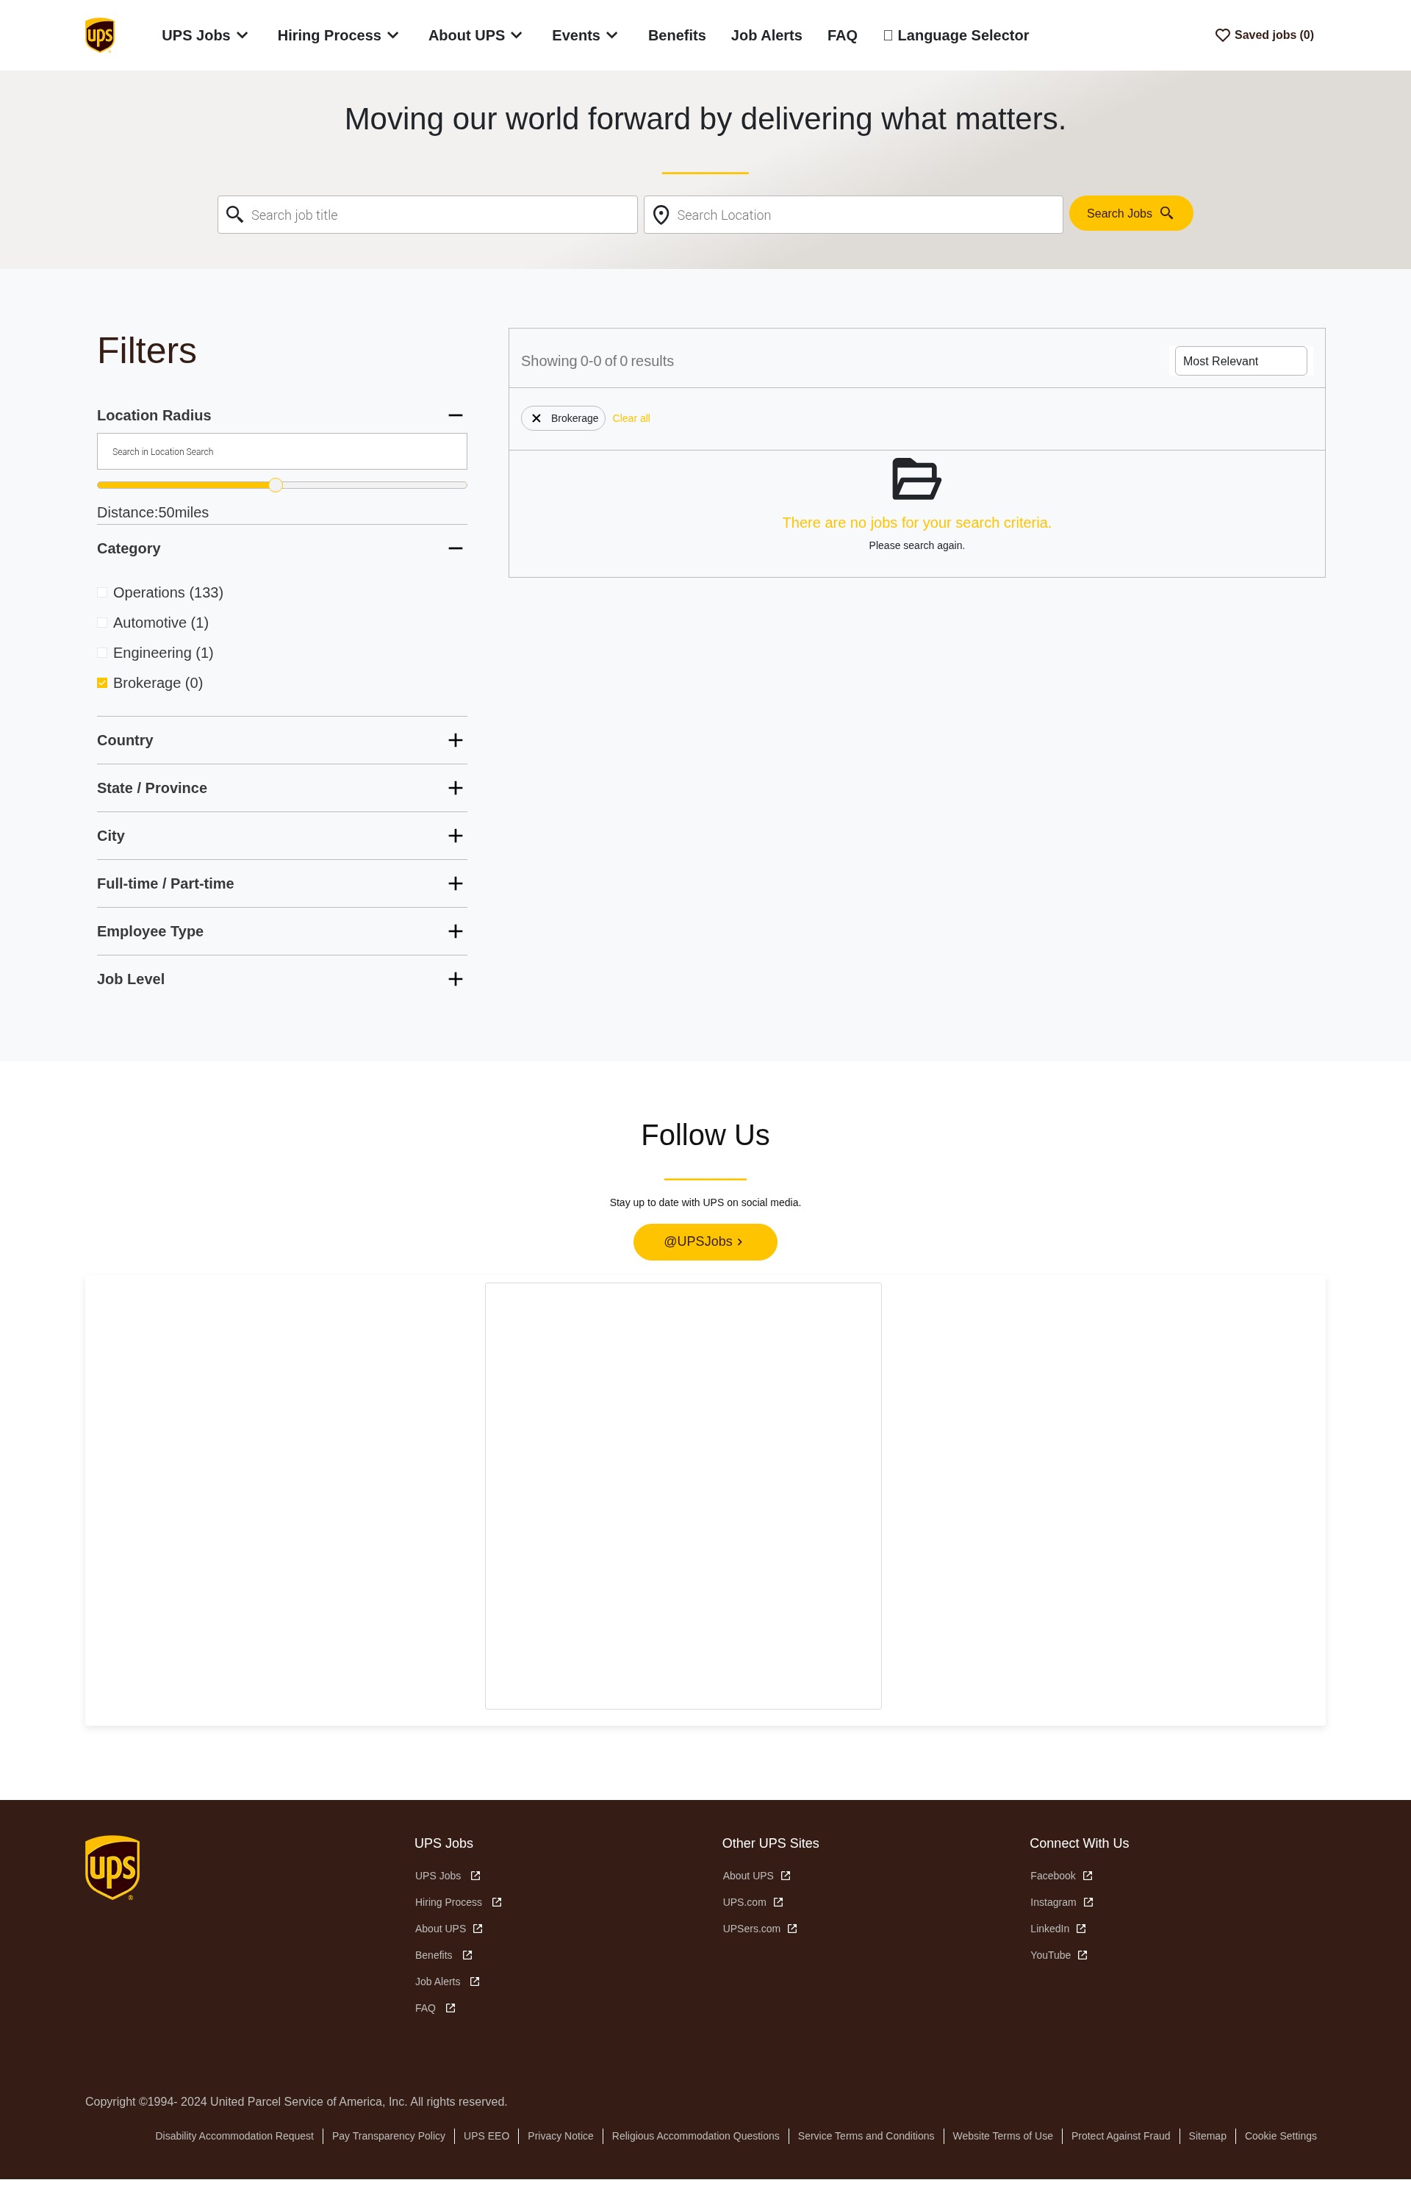Click the external link icon beside YouTube

pyautogui.click(x=1082, y=1956)
